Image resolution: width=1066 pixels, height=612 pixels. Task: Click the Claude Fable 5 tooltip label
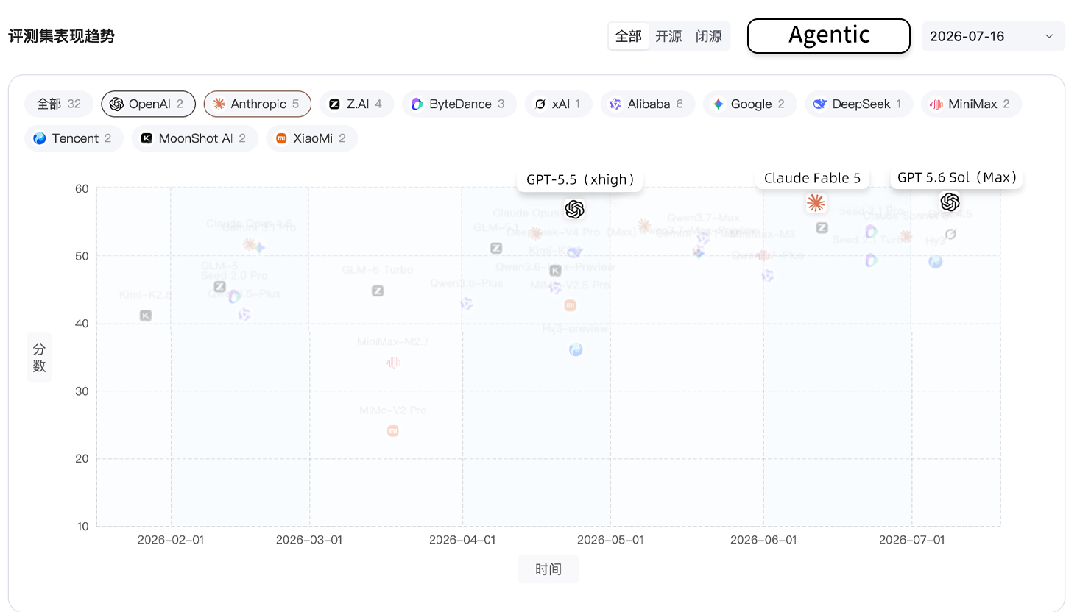[x=812, y=178]
